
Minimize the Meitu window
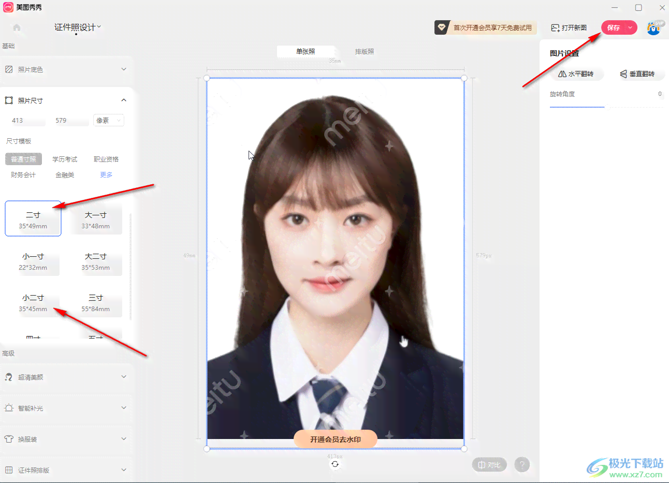point(615,7)
